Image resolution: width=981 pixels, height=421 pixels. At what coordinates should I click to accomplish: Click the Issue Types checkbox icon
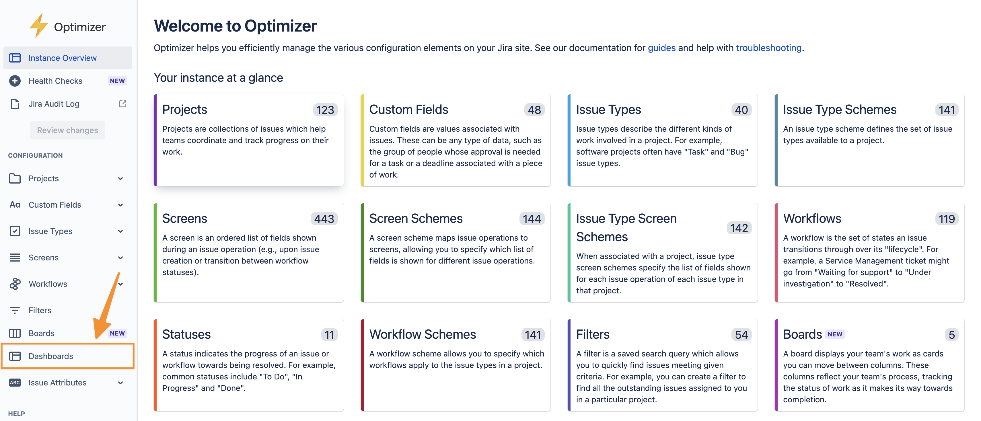tap(15, 231)
